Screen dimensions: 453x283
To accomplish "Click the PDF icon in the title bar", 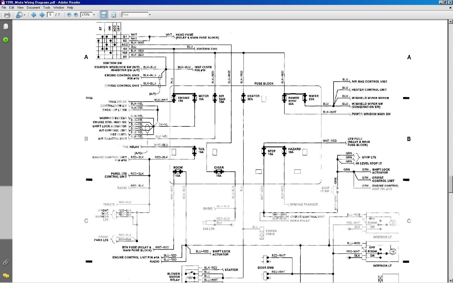I will click(3, 2).
